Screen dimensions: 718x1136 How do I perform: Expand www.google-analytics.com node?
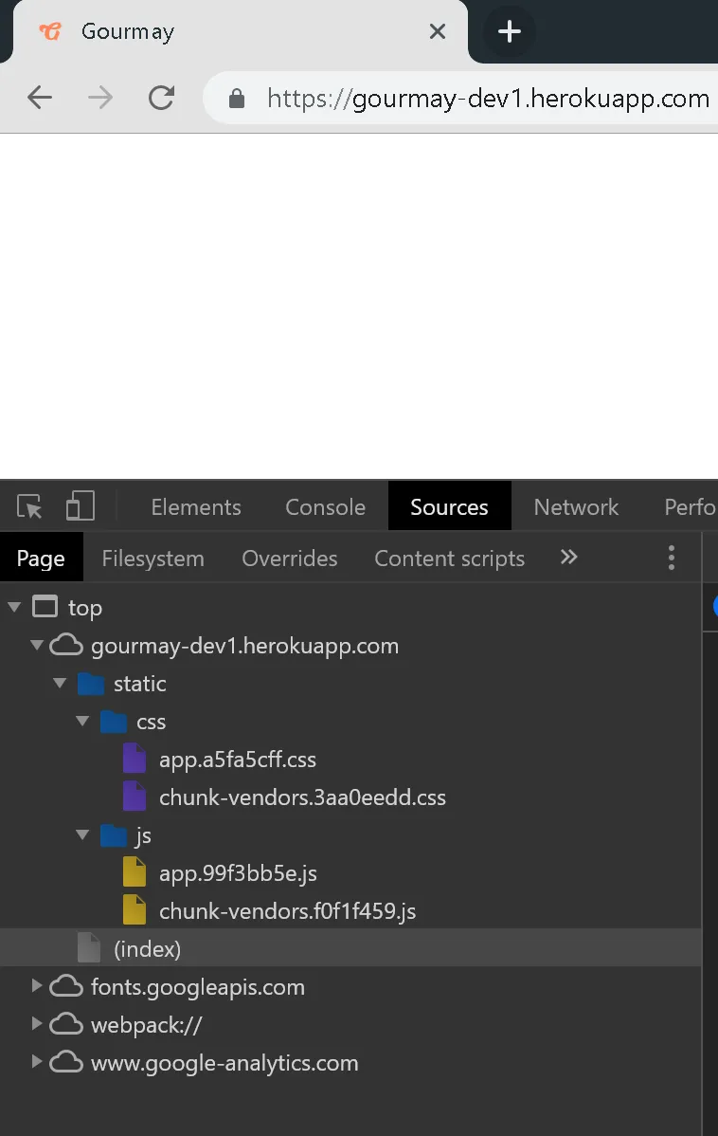36,1061
